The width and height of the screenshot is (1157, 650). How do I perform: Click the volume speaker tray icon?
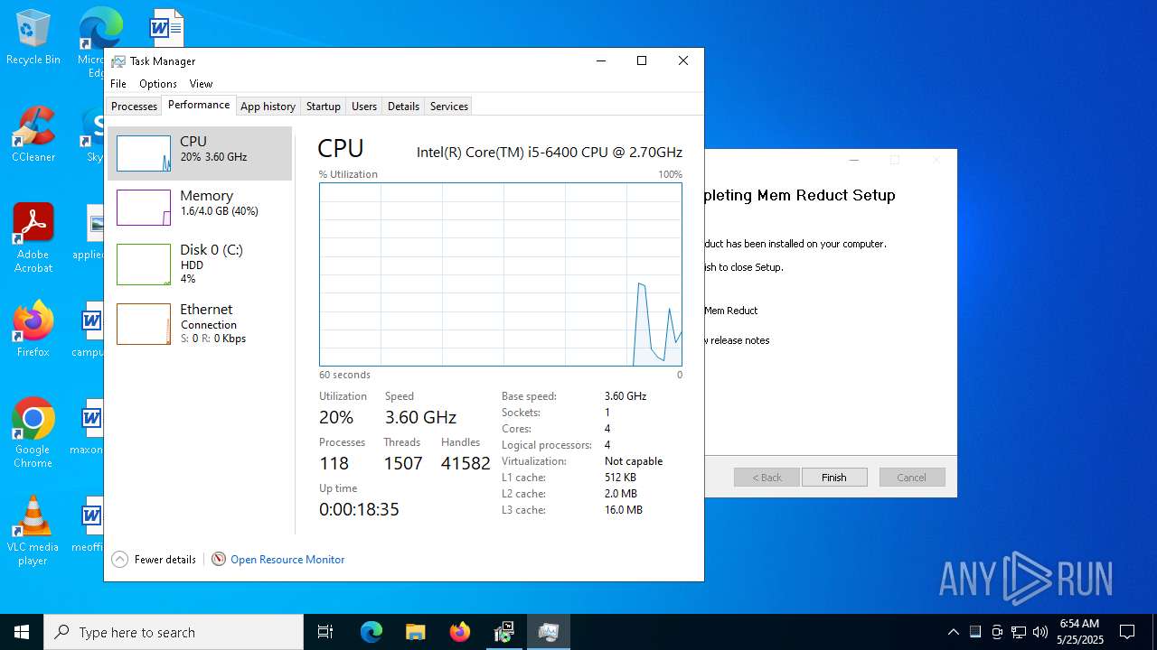1040,632
